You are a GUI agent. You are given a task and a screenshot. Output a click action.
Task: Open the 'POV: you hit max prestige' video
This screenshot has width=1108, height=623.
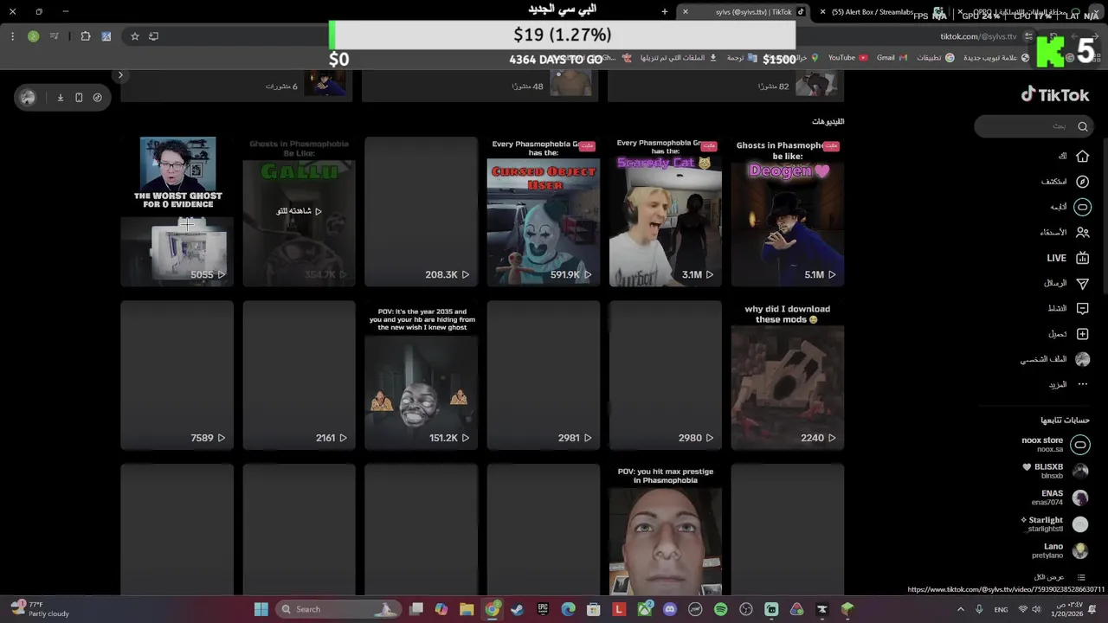coord(665,530)
